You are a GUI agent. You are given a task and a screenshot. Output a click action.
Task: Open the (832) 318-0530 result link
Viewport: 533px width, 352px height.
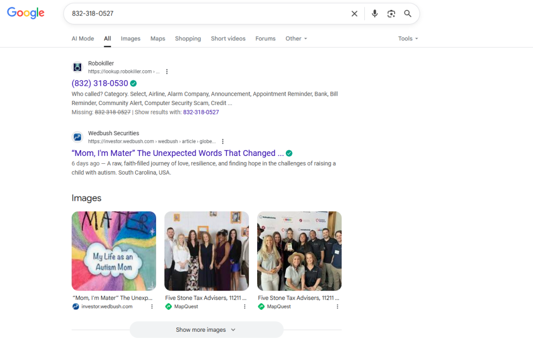[x=100, y=83]
